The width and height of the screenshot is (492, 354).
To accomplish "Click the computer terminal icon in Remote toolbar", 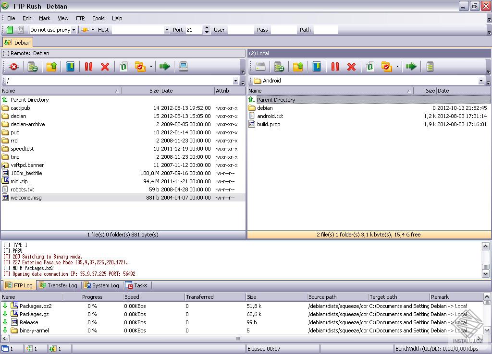I will tap(184, 67).
